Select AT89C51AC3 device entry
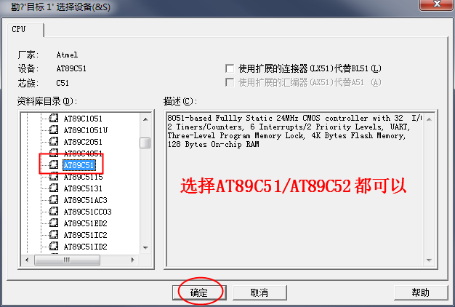Image resolution: width=455 pixels, height=307 pixels. 86,200
